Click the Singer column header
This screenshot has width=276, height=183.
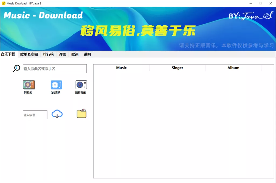pyautogui.click(x=177, y=68)
